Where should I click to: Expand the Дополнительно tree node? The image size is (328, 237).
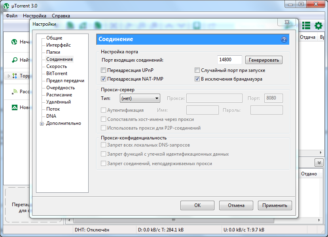point(42,124)
